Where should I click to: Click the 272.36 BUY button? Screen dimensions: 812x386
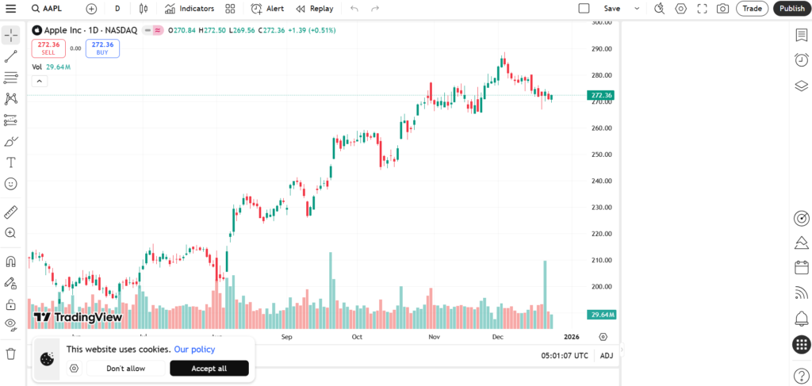coord(102,48)
